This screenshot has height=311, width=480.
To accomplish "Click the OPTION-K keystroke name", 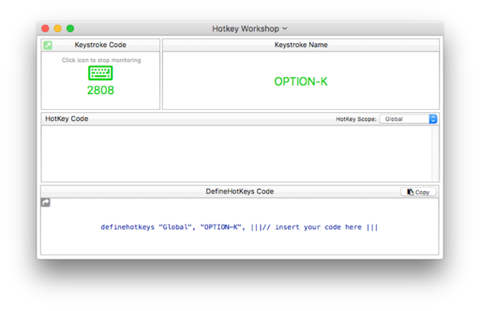I will pos(300,82).
